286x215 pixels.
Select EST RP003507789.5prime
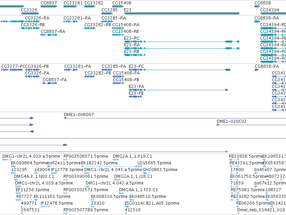click(66, 213)
